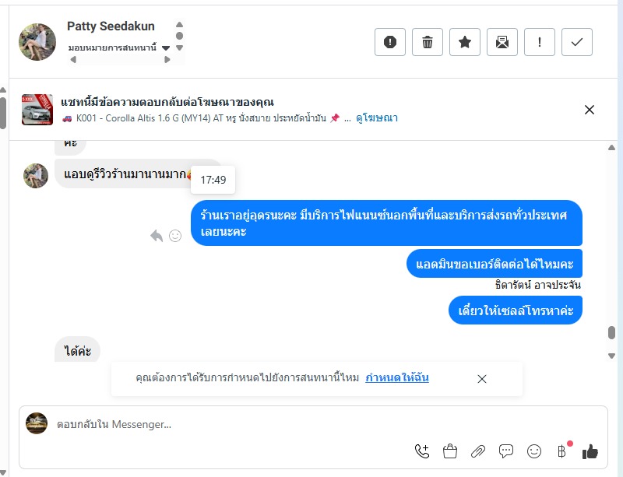Close the assignment prompt popup
The image size is (623, 477).
(x=482, y=379)
